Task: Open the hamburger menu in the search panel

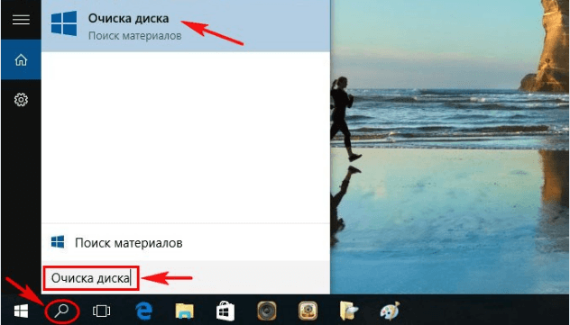Action: pyautogui.click(x=21, y=20)
